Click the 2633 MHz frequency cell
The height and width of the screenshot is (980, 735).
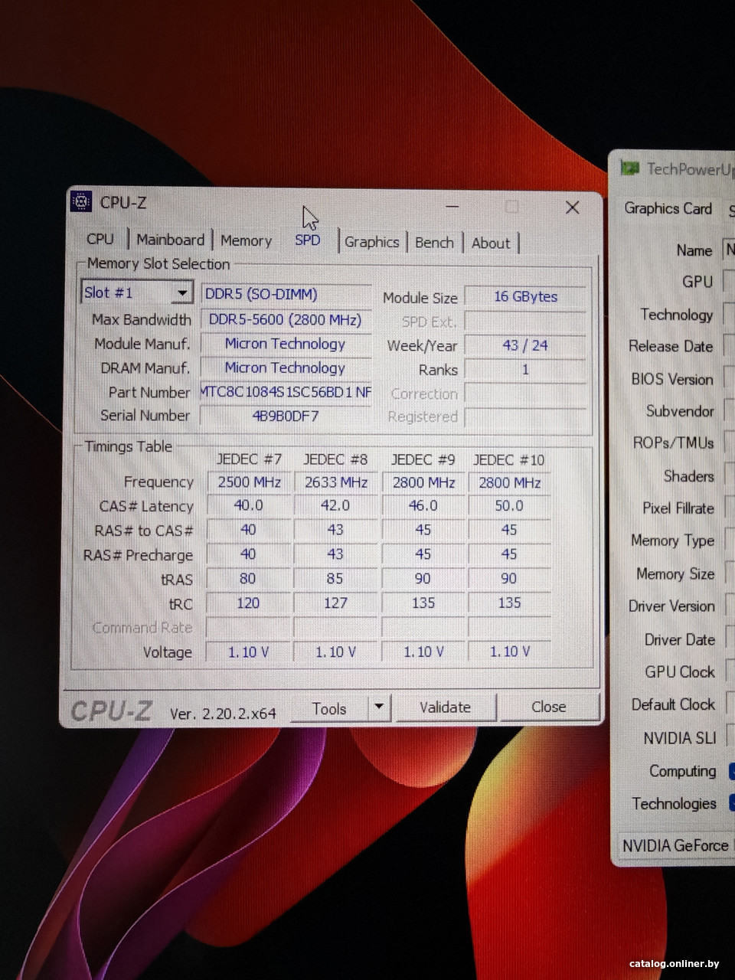click(x=336, y=482)
